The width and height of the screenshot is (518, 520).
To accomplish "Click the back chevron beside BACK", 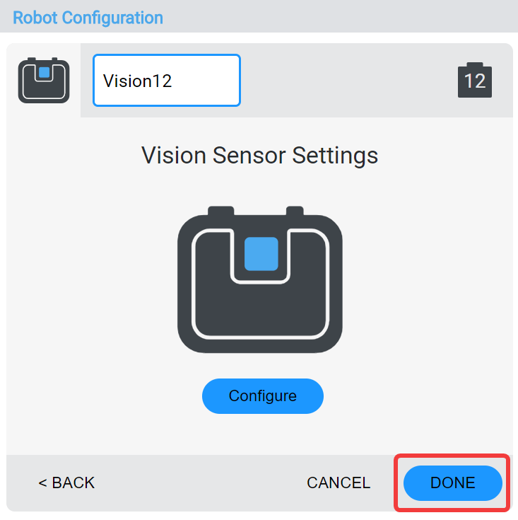I will pyautogui.click(x=42, y=483).
